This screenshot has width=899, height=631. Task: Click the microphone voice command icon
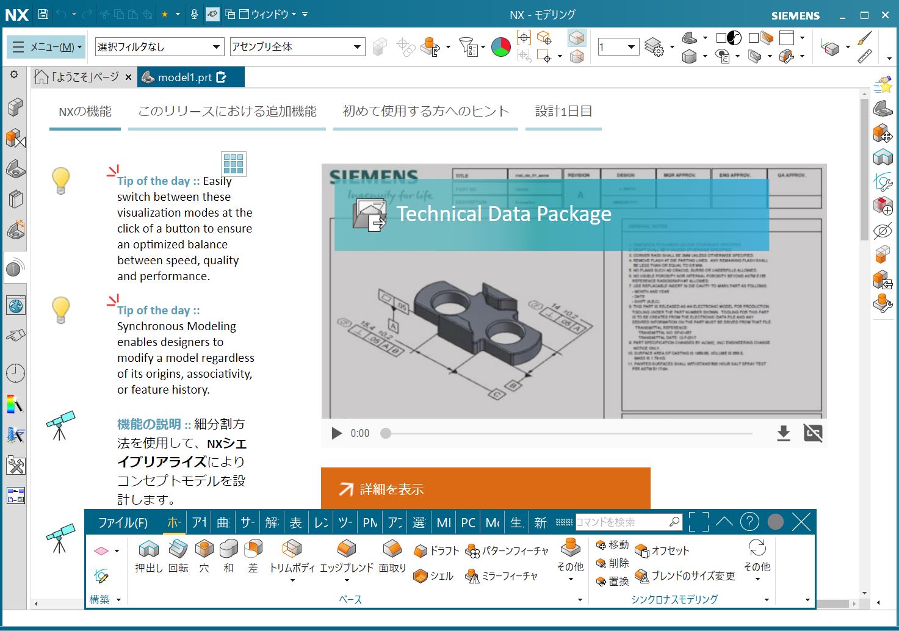click(194, 13)
